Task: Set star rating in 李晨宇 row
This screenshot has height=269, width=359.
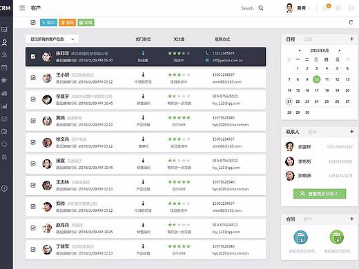Action: point(179,96)
